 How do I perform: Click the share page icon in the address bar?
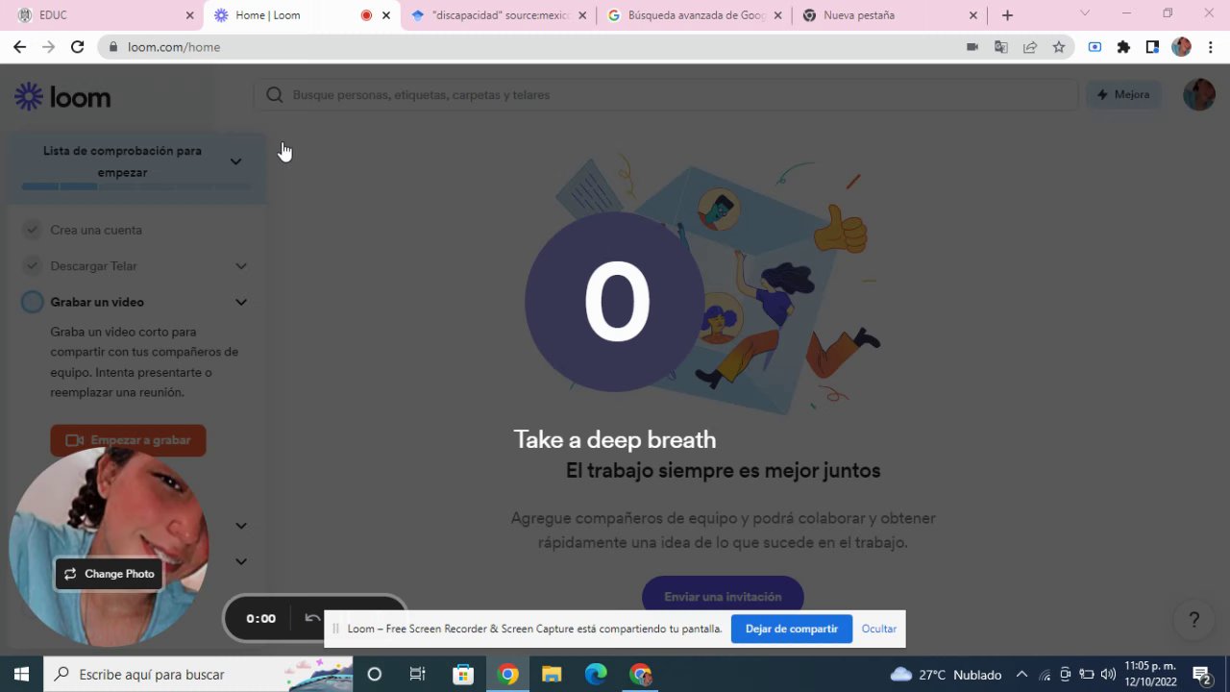pyautogui.click(x=1030, y=46)
